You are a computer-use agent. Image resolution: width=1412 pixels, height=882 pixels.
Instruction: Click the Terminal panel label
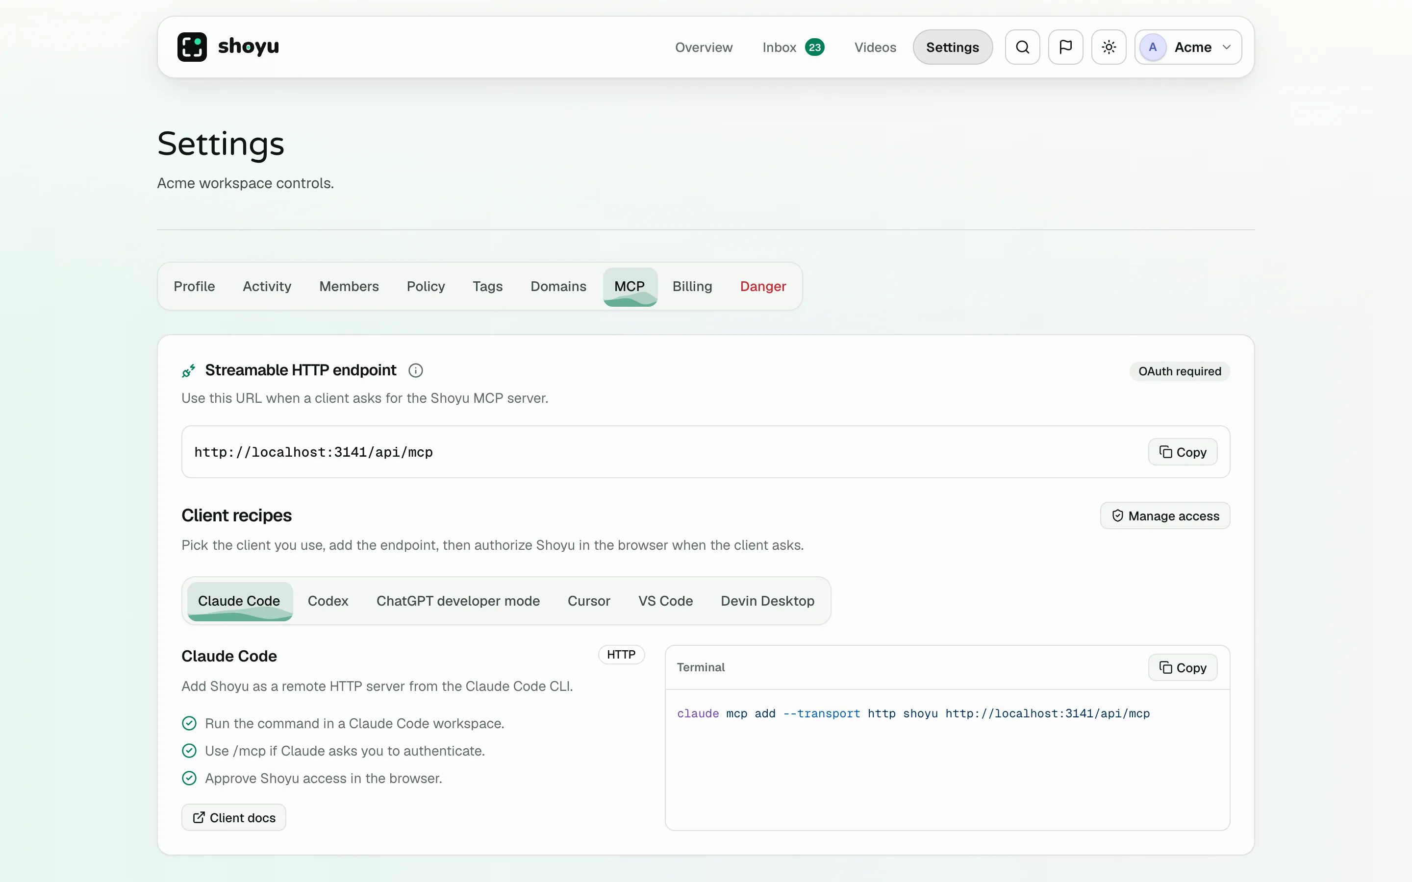click(701, 667)
